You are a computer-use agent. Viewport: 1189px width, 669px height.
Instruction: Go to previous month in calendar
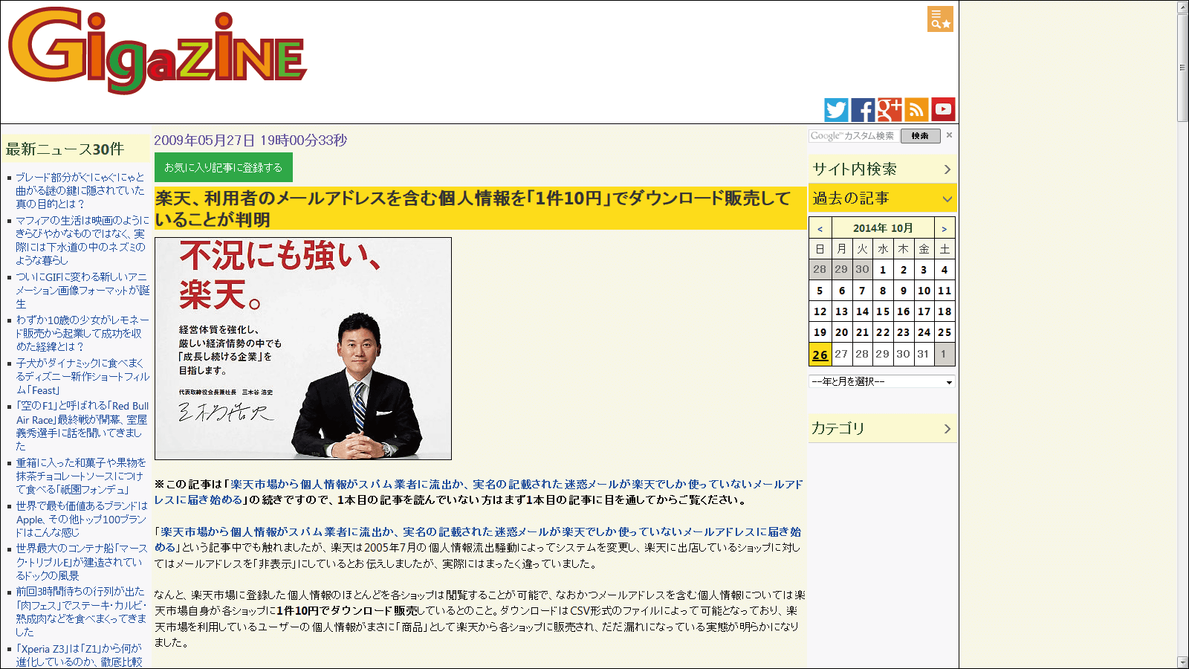pos(820,228)
